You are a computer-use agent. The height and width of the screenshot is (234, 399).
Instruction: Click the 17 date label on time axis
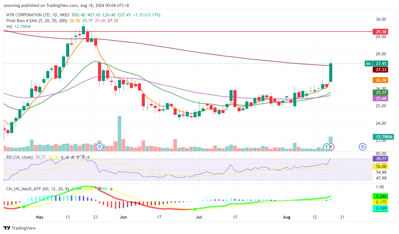159,217
